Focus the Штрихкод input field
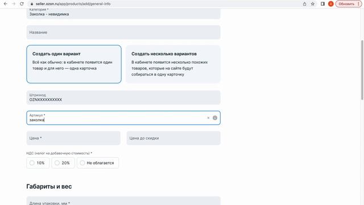 pyautogui.click(x=123, y=97)
